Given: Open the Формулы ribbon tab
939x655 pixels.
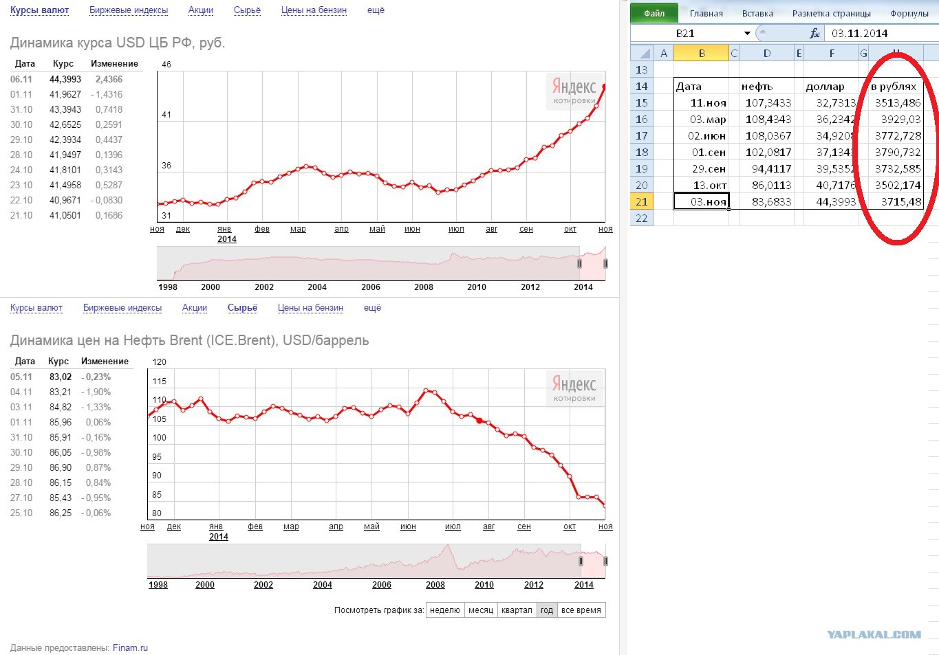Looking at the screenshot, I should coord(909,13).
